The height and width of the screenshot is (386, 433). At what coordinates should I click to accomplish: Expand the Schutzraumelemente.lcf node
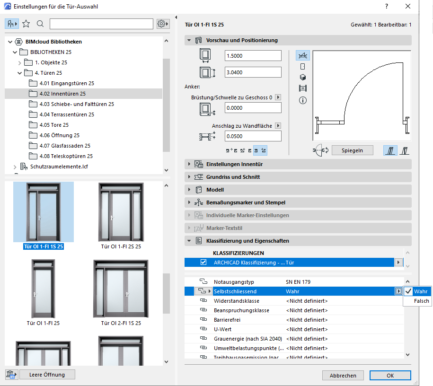coord(15,167)
